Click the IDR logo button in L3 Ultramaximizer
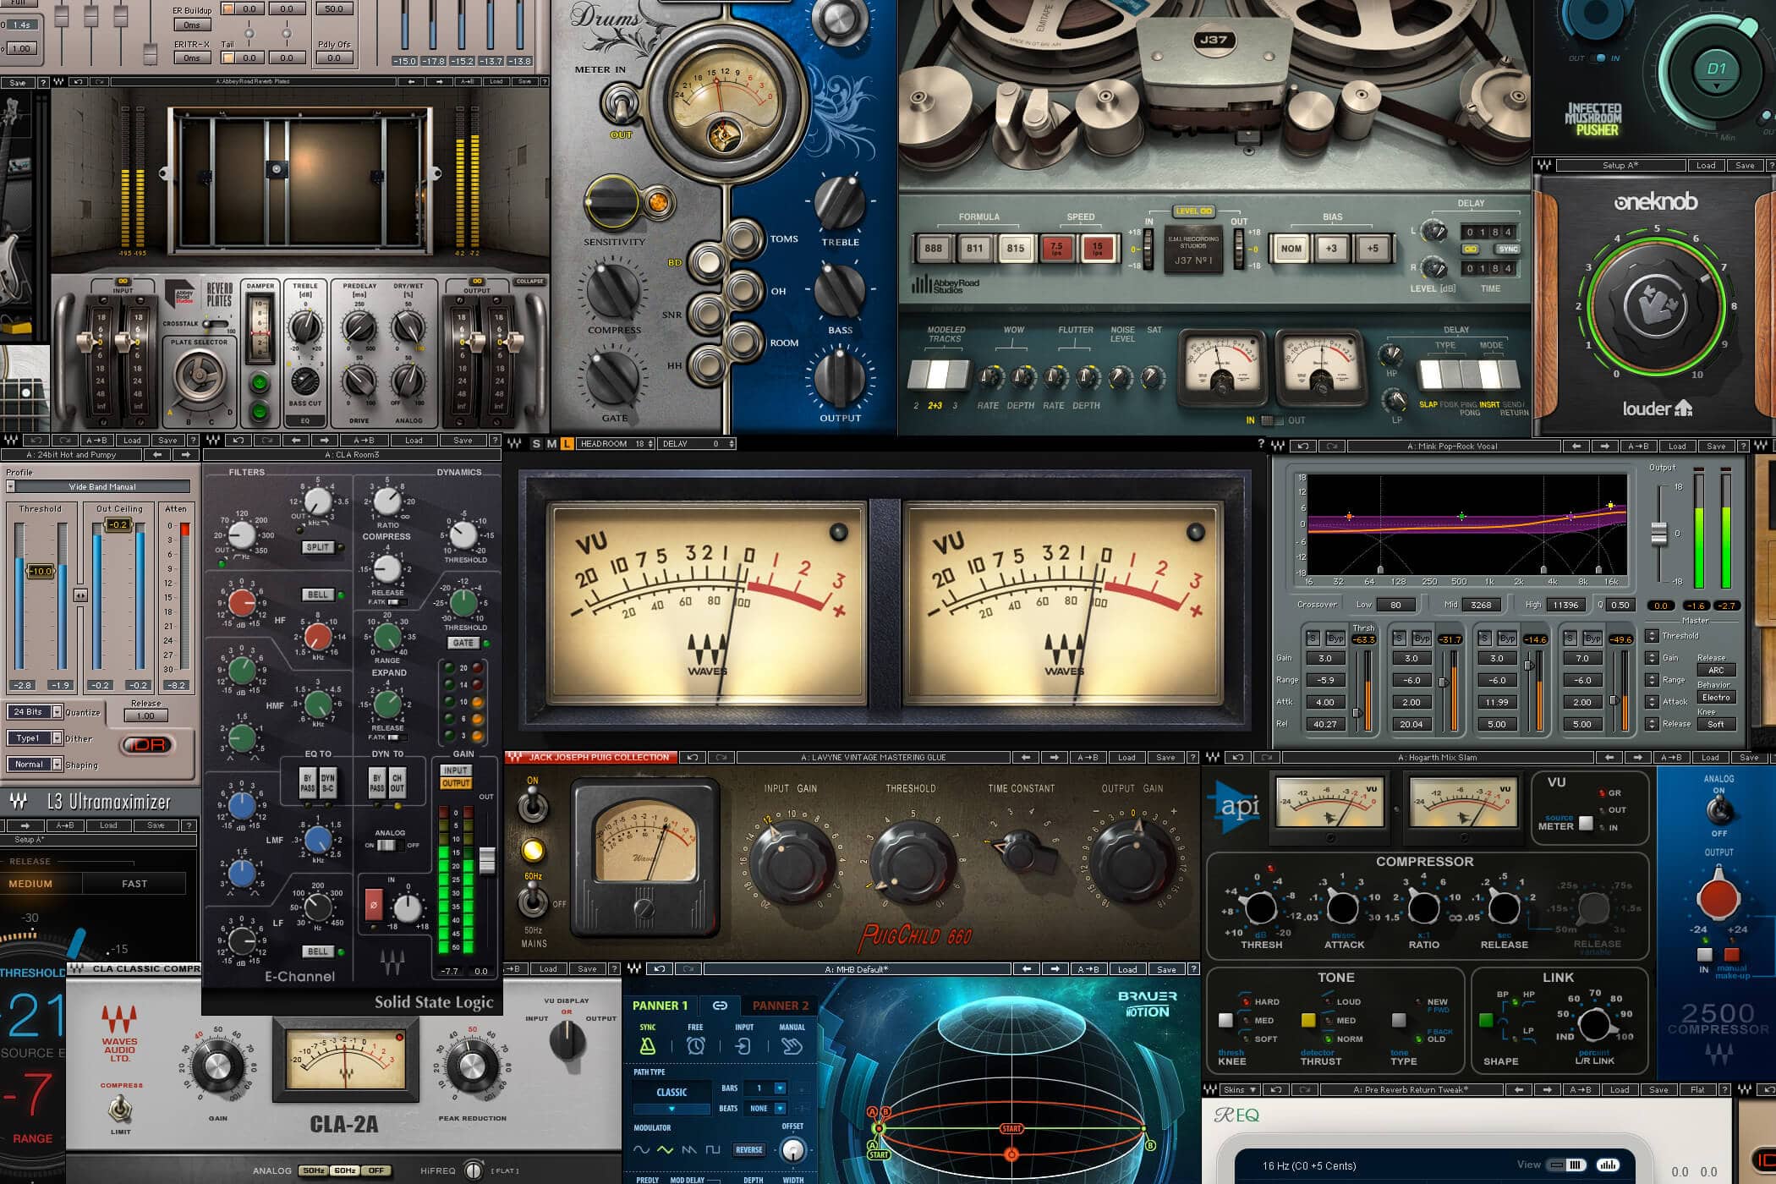 click(x=147, y=745)
